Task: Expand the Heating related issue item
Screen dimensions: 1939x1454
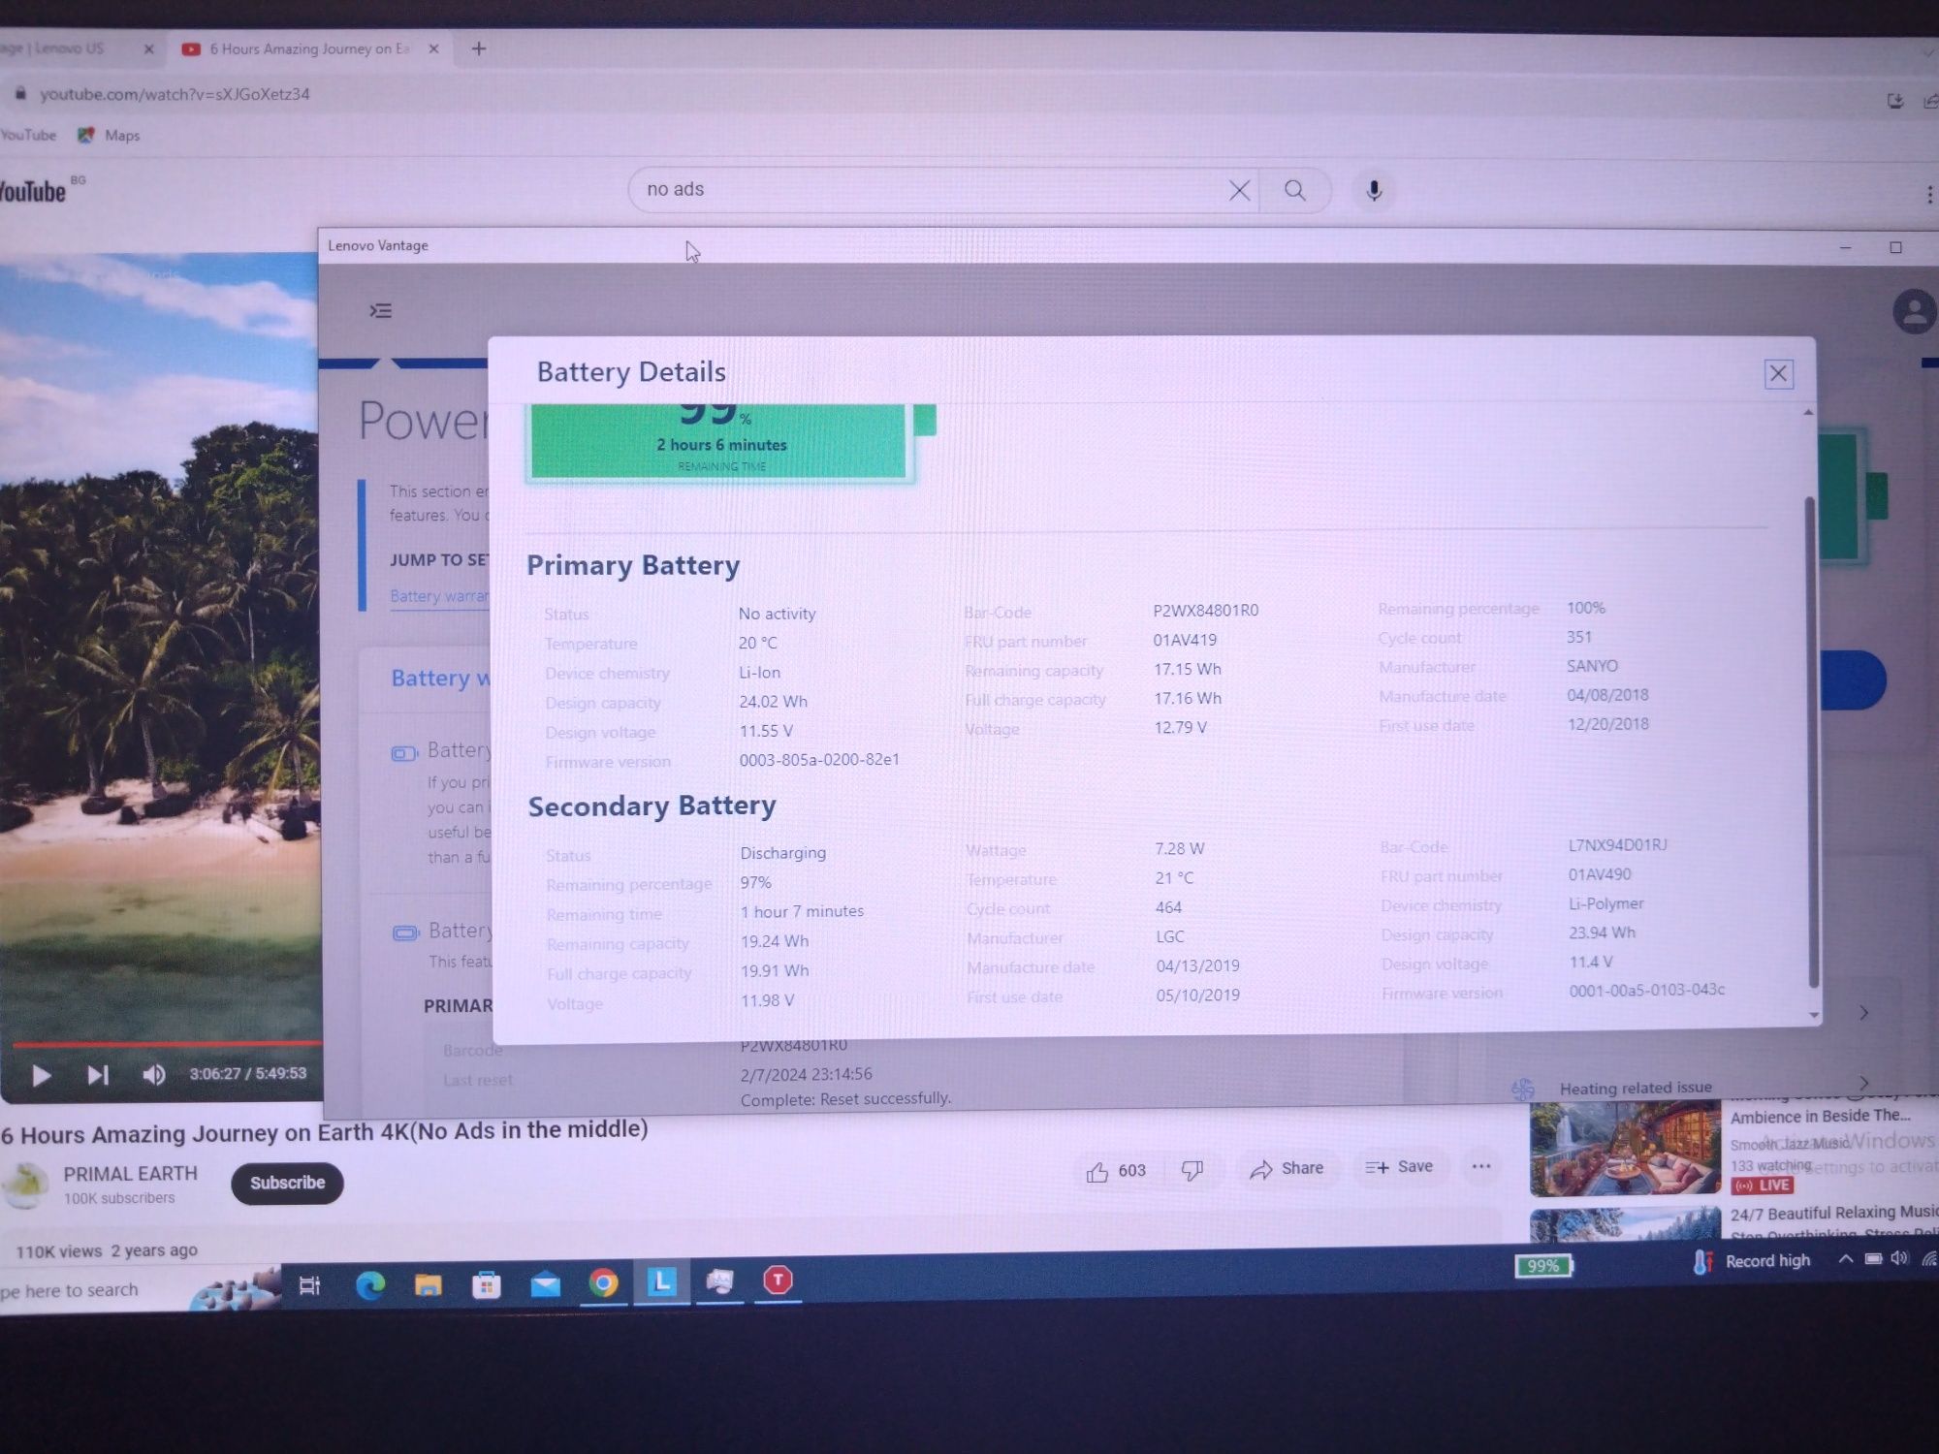Action: click(x=1863, y=1083)
